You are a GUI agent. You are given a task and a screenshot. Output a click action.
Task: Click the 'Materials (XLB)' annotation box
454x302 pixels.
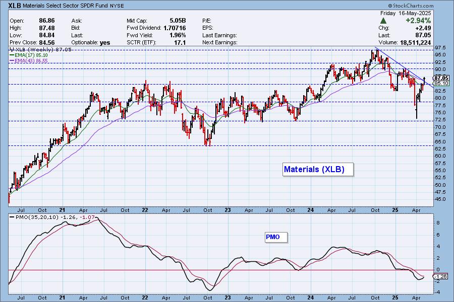(x=318, y=169)
